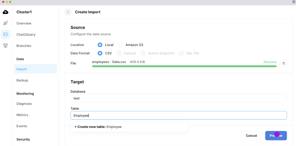Click the Preview button

276,136
